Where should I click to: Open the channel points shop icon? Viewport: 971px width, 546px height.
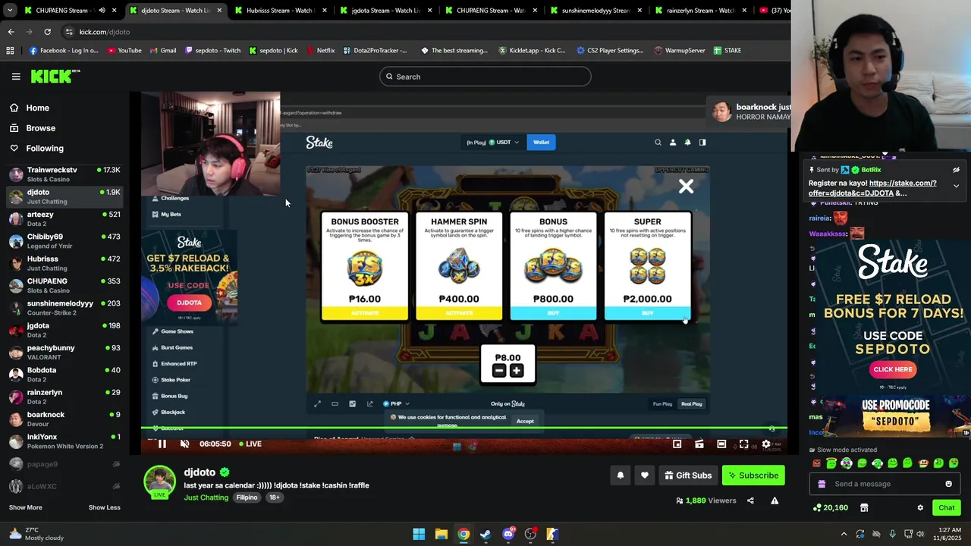coord(864,507)
